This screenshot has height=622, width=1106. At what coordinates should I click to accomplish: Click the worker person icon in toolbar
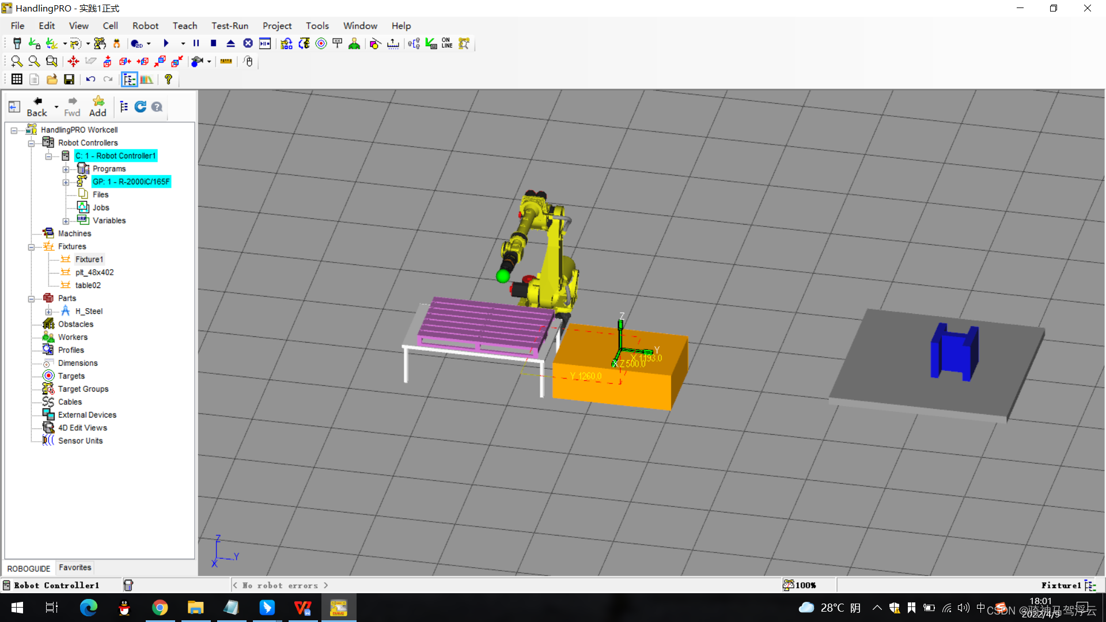(x=354, y=44)
